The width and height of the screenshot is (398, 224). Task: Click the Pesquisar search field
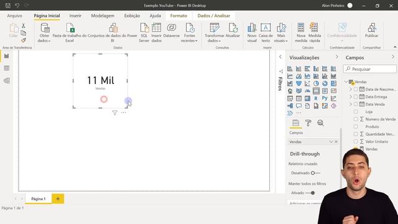coord(370,69)
